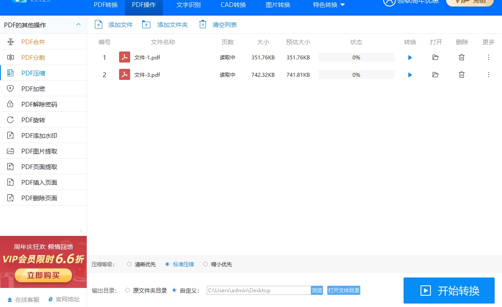
Task: Open the 在线客服 support link
Action: coord(23,299)
